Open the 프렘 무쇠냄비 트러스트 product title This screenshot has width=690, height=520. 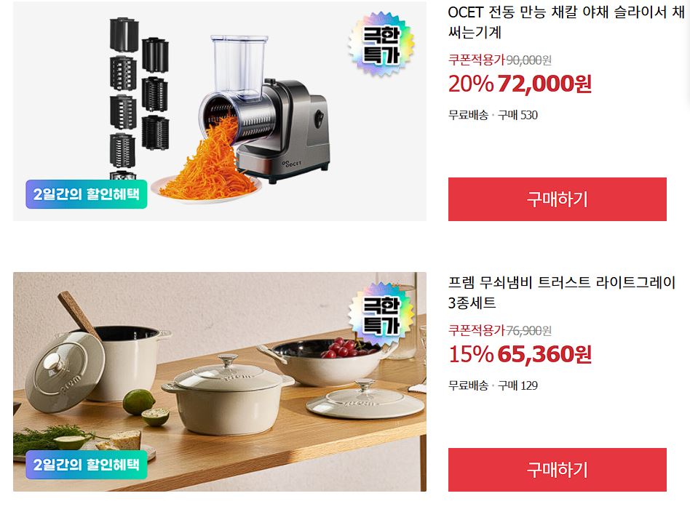pyautogui.click(x=561, y=292)
